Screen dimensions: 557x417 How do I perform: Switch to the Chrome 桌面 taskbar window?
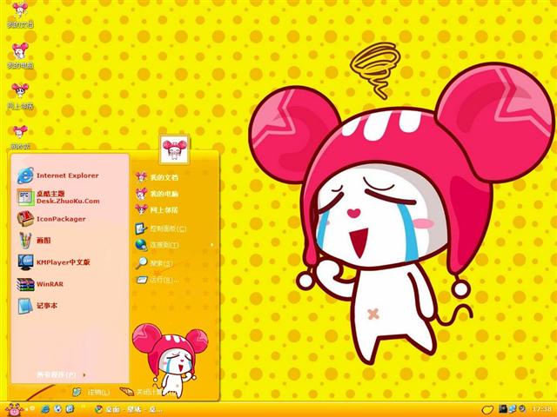129,409
